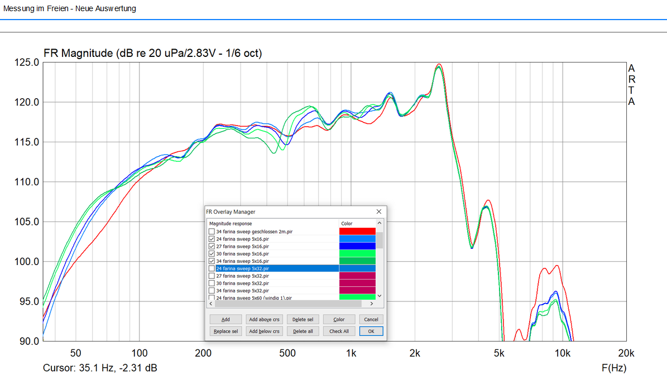Viewport: 667px width, 375px height.
Task: Open the Color button in overlay manager
Action: (x=339, y=319)
